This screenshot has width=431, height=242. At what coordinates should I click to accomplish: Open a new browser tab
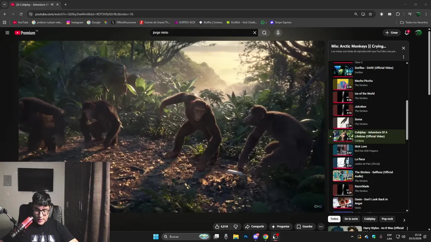click(x=65, y=5)
